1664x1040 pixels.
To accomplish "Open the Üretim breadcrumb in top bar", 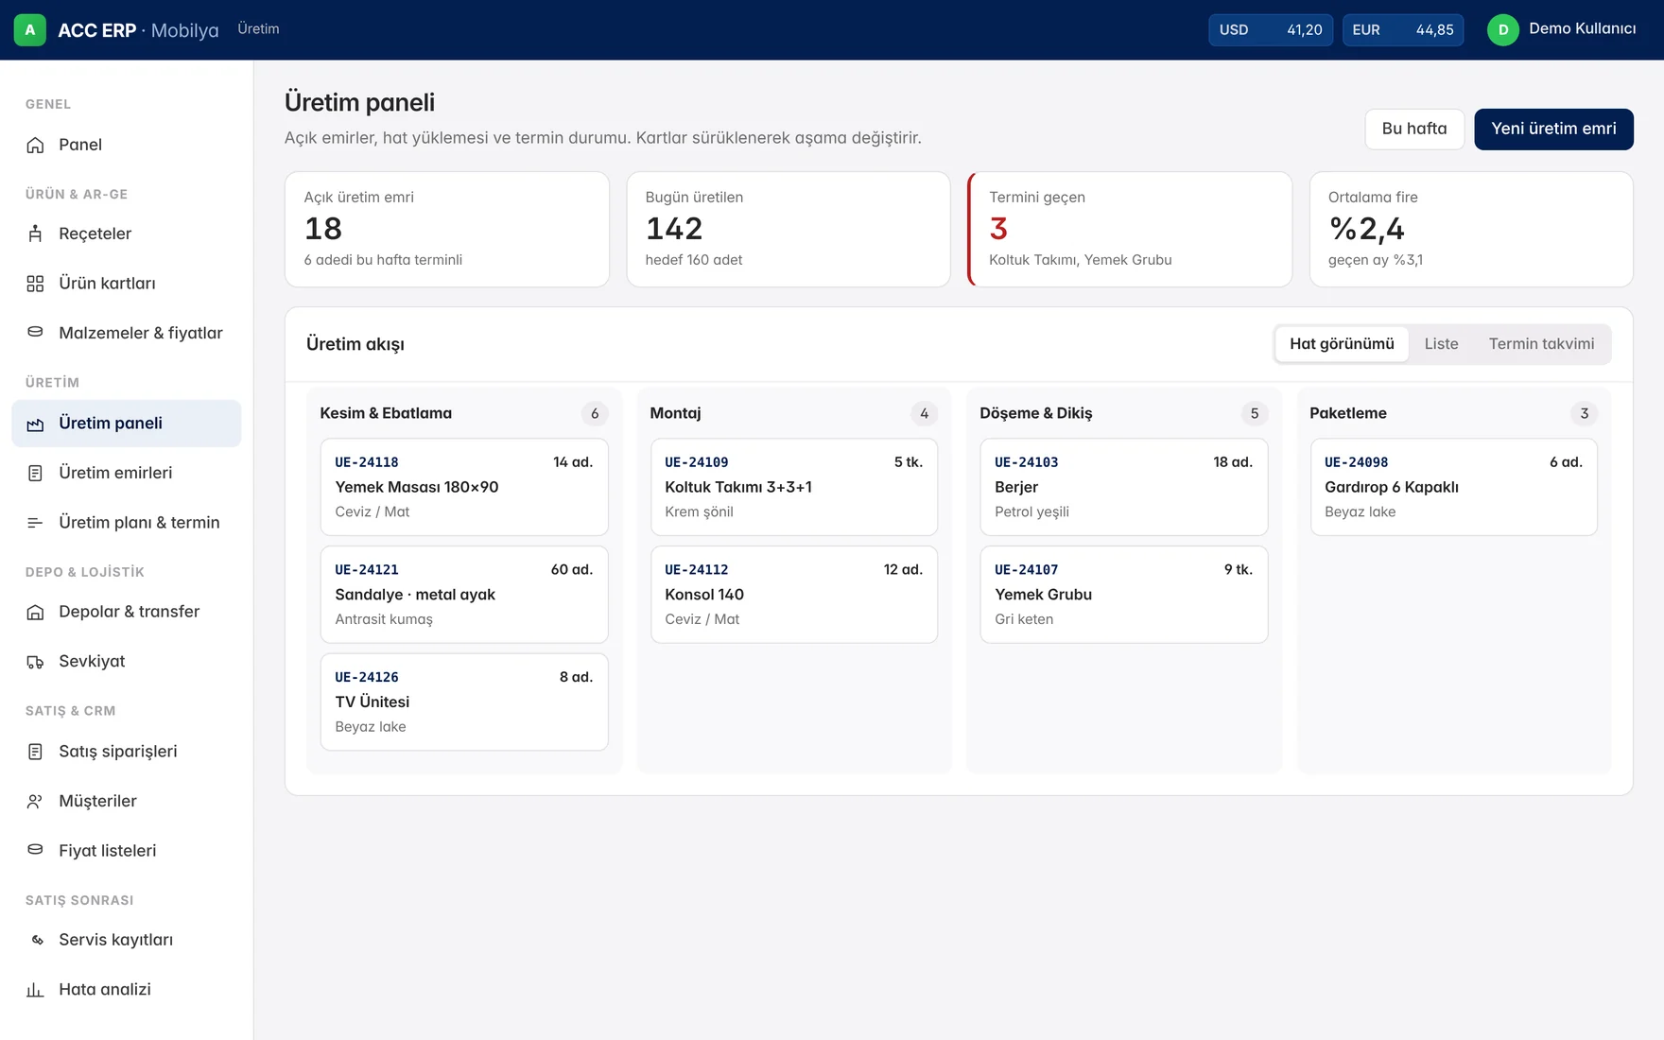I will (x=258, y=29).
